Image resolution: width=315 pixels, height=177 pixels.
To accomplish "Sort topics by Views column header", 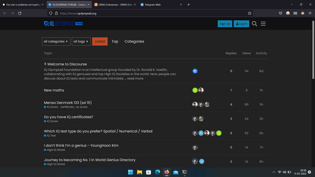I will point(247,53).
